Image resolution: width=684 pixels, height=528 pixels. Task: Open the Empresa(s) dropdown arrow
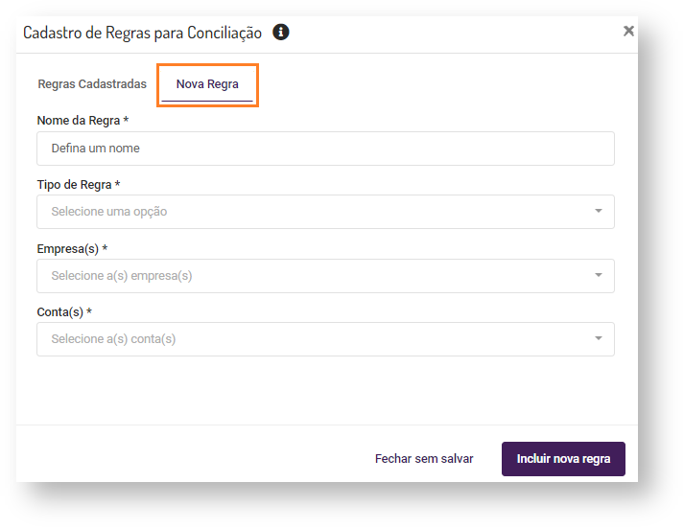598,276
